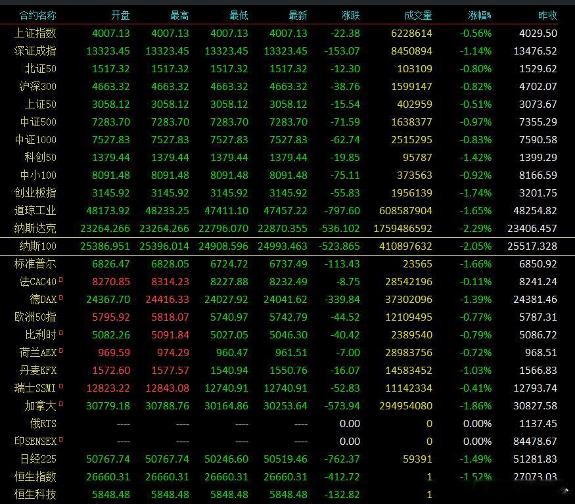This screenshot has width=575, height=504.
Task: Select the 纳斯达克 row name
Action: pos(35,229)
